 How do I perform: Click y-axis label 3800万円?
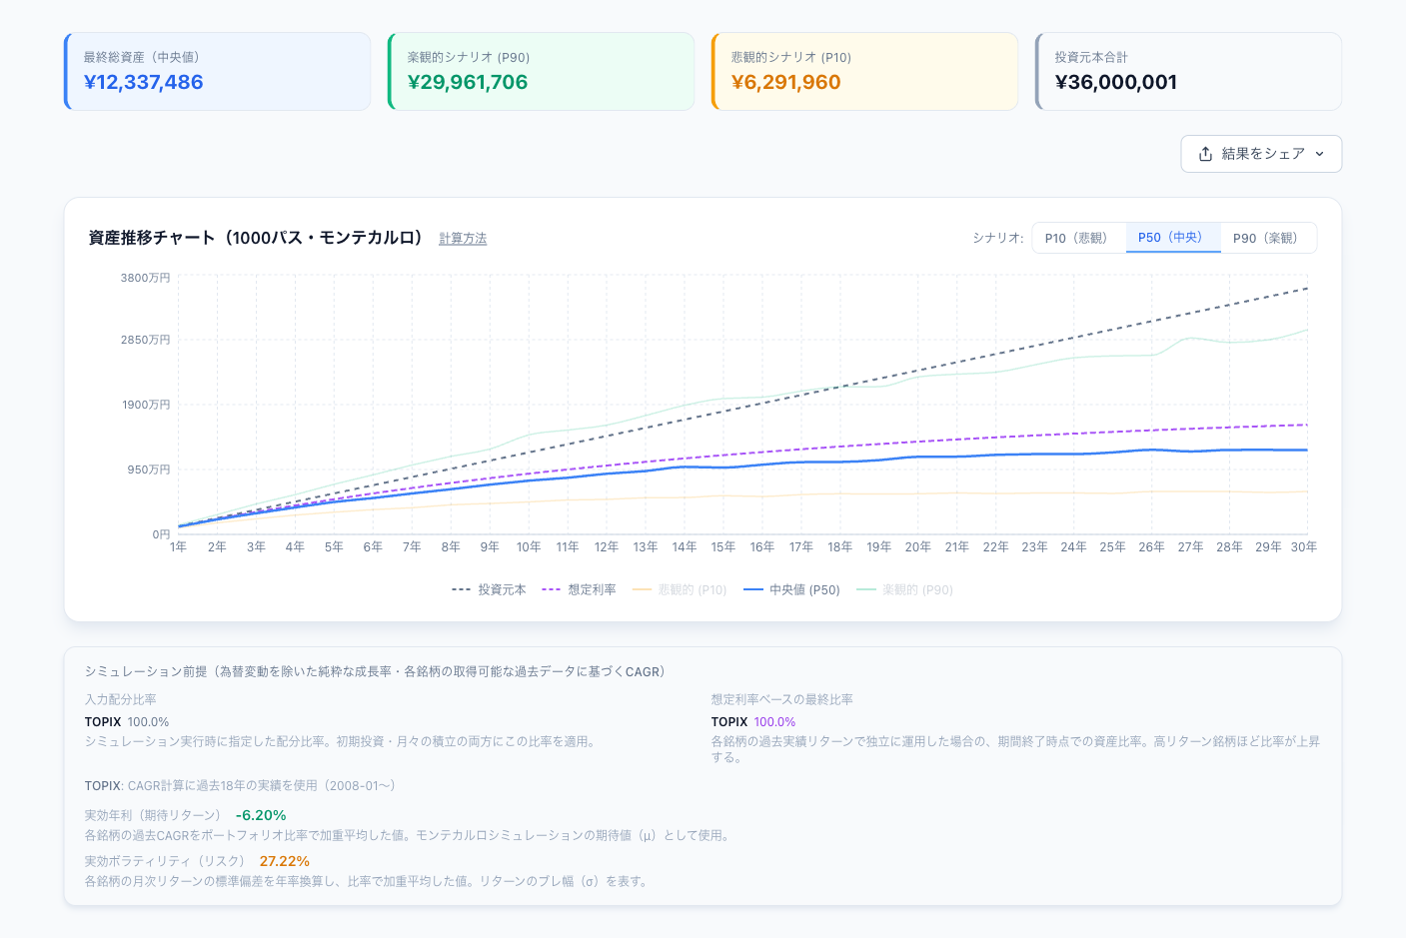point(146,278)
